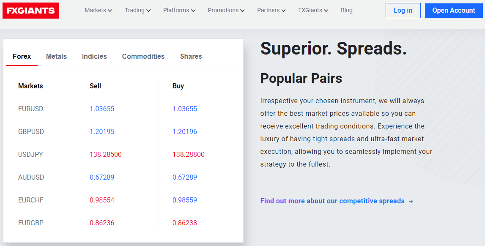The width and height of the screenshot is (485, 246).
Task: Open competitive spreads details link
Action: pos(332,201)
